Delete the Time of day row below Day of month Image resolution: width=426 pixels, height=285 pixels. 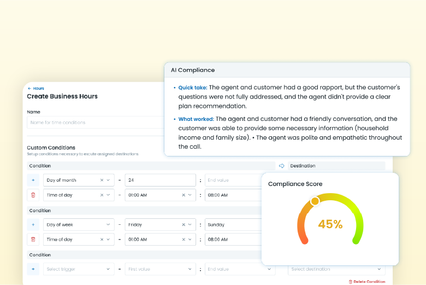pyautogui.click(x=33, y=195)
